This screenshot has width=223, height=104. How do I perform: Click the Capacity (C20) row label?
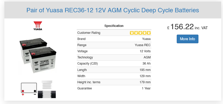[x=87, y=64]
